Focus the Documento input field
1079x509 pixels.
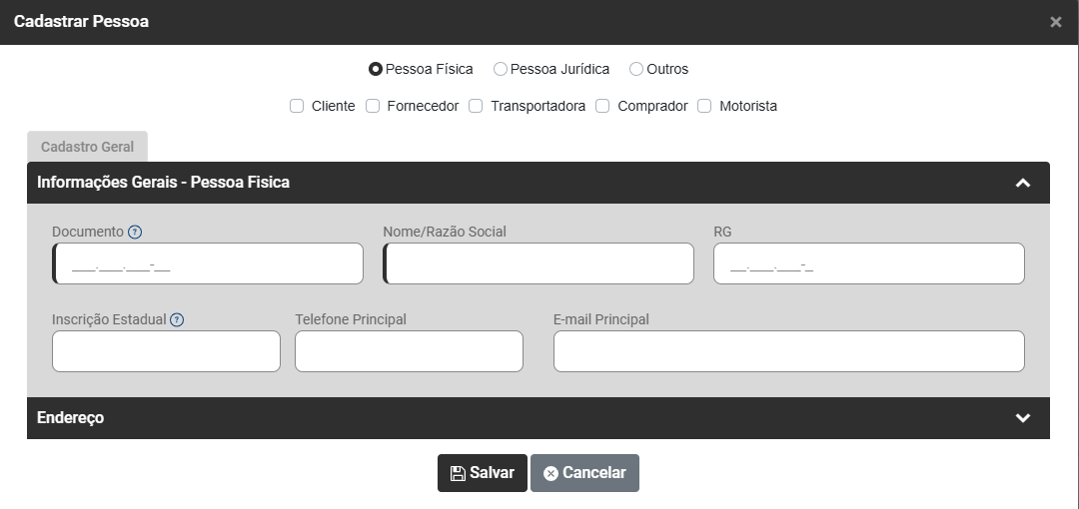[x=208, y=264]
